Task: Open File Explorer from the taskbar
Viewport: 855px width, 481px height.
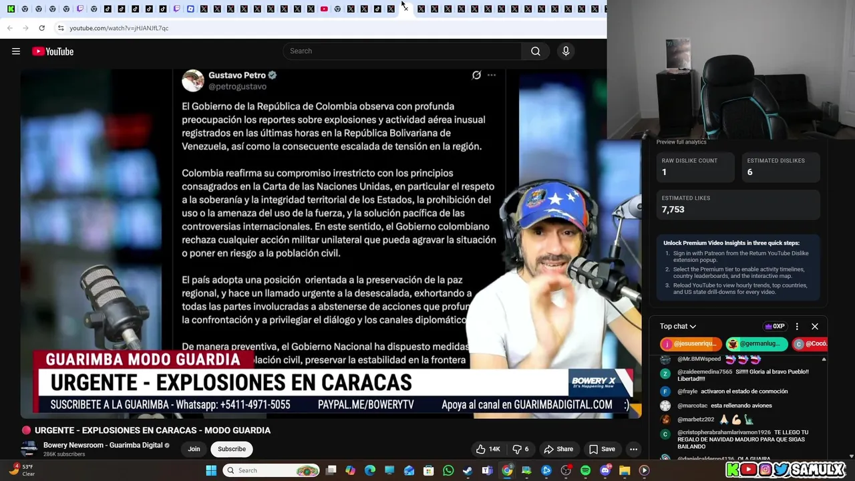Action: pyautogui.click(x=625, y=470)
